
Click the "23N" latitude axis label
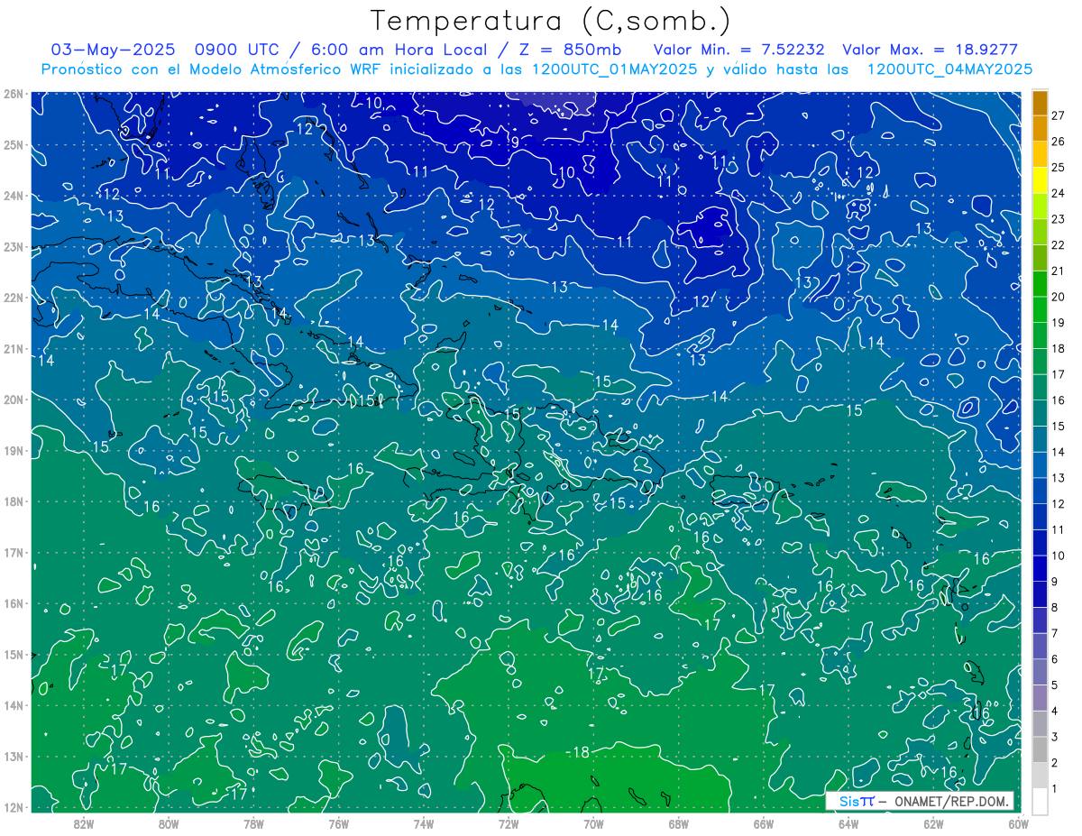13,246
